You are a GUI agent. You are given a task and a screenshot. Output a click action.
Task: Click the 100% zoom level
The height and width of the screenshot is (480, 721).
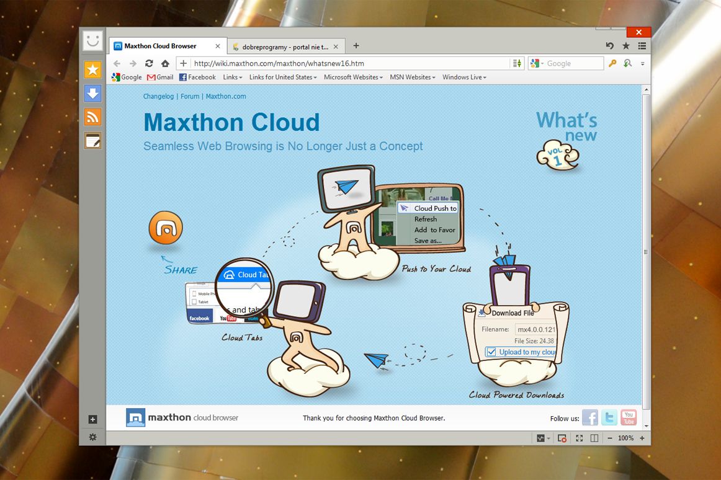click(x=626, y=438)
